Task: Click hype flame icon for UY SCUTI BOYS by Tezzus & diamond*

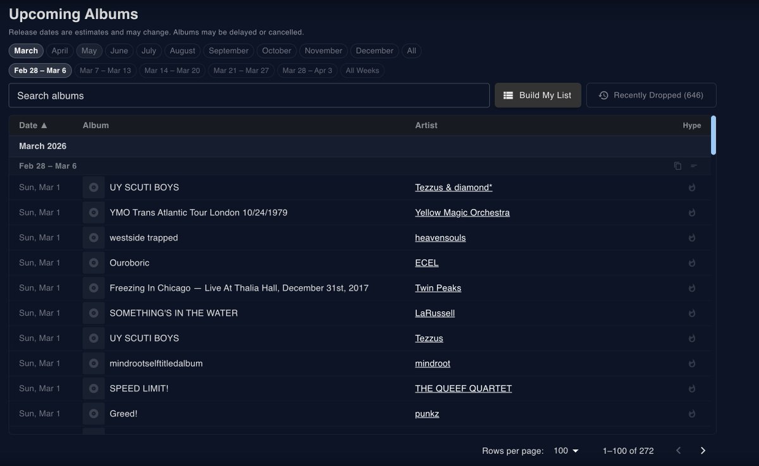Action: coord(692,188)
